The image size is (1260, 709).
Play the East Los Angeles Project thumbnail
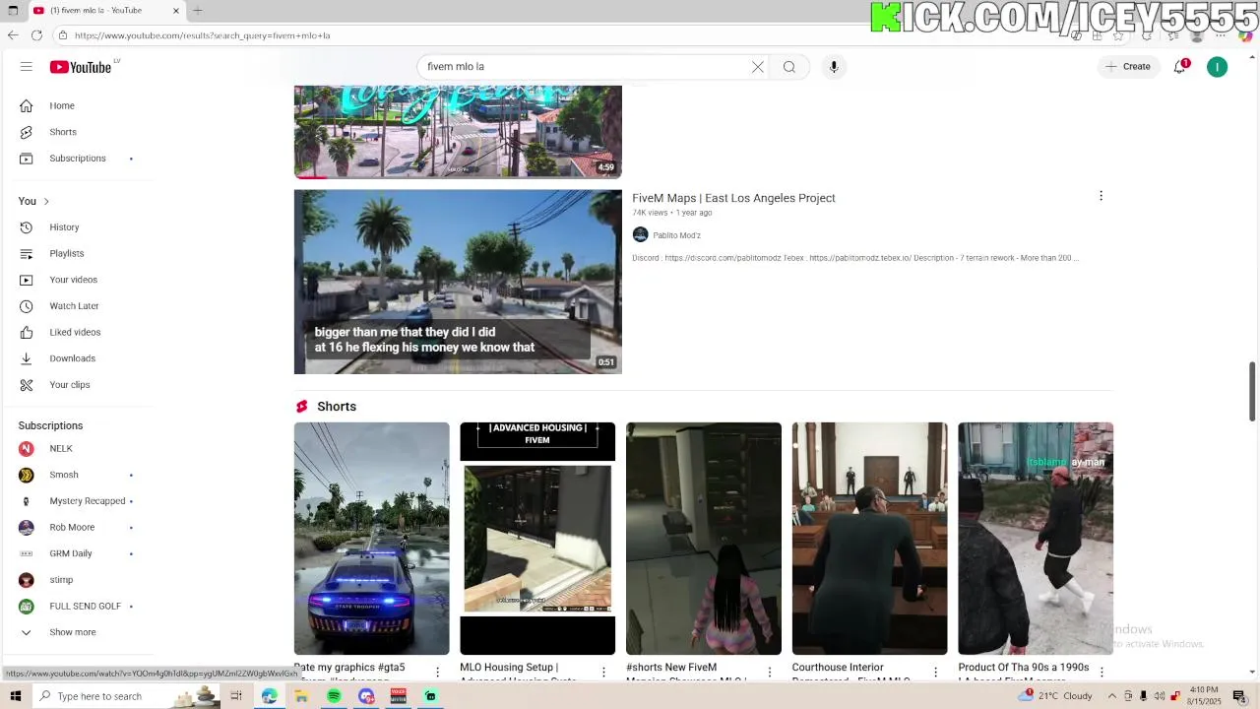click(458, 282)
